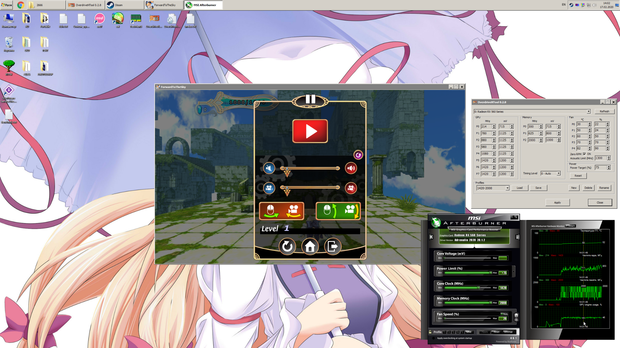
Task: Expand the Timing Level dropdown
Action: [558, 173]
